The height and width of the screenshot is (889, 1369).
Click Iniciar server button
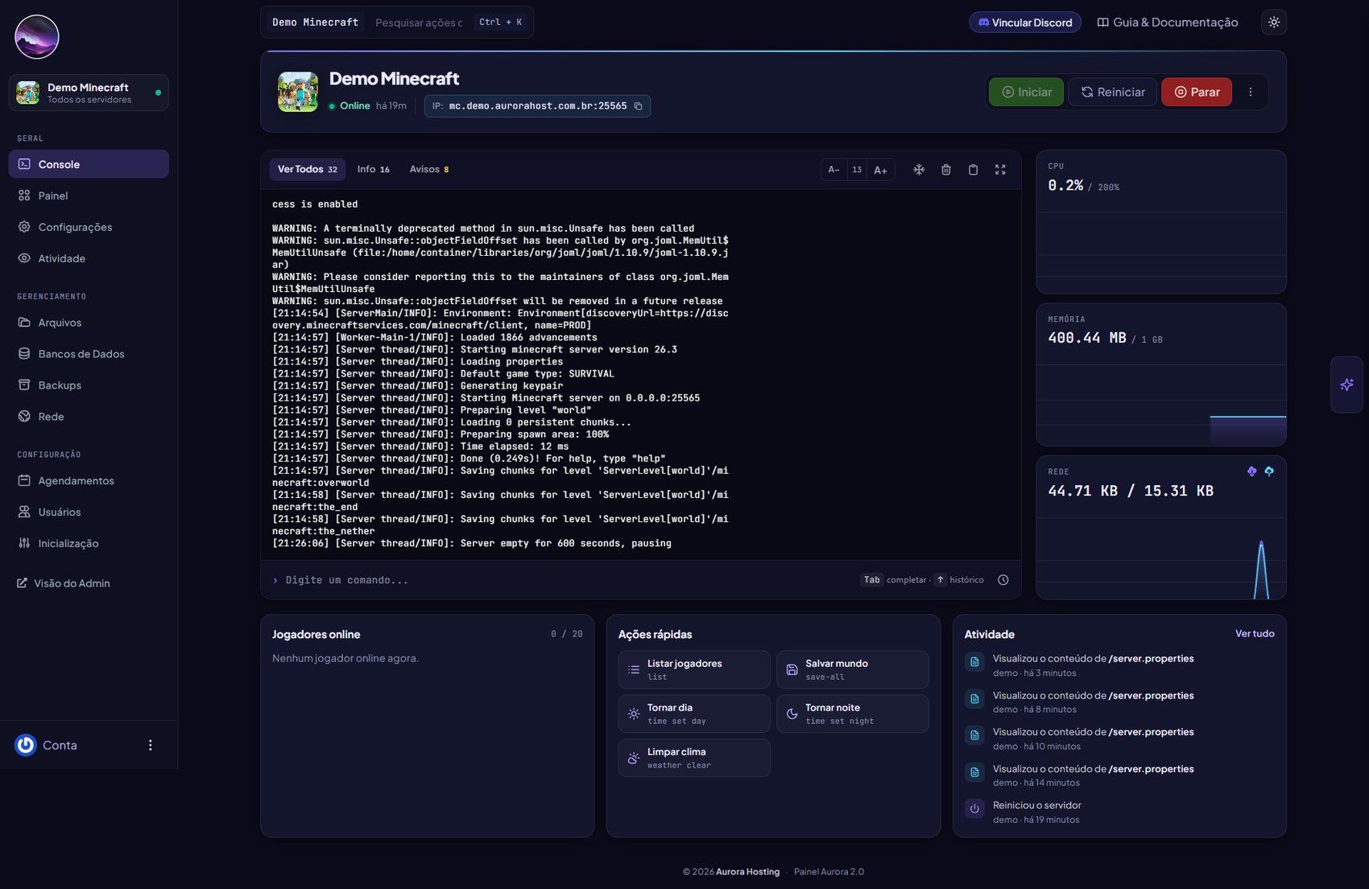point(1026,93)
